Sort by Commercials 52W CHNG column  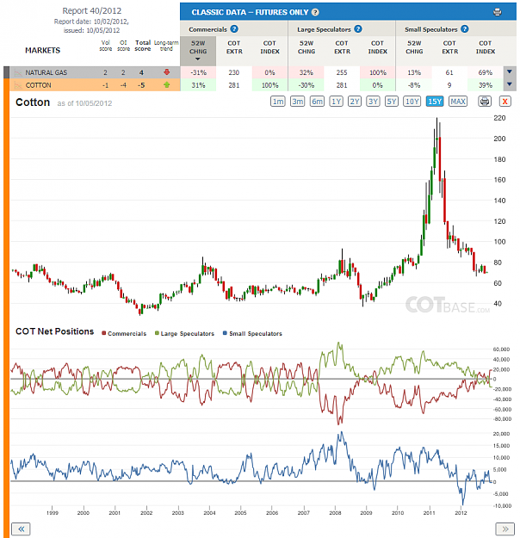pyautogui.click(x=198, y=51)
